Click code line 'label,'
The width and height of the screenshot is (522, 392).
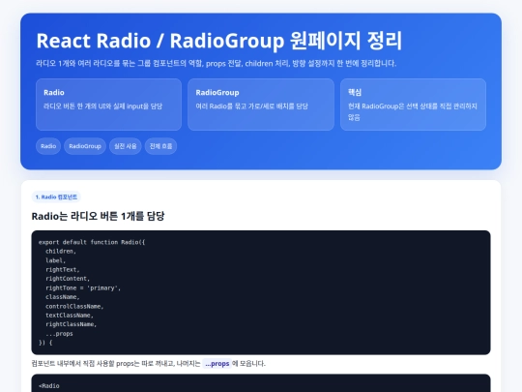(x=56, y=260)
